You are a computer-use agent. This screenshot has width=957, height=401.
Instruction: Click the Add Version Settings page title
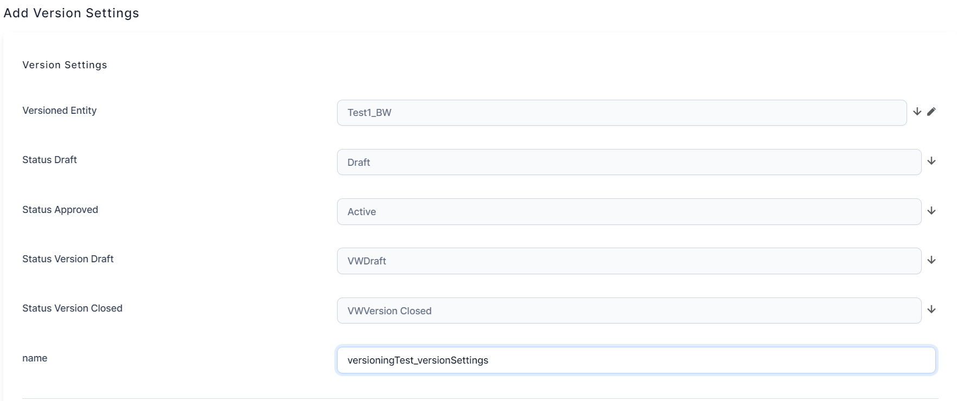pyautogui.click(x=71, y=13)
